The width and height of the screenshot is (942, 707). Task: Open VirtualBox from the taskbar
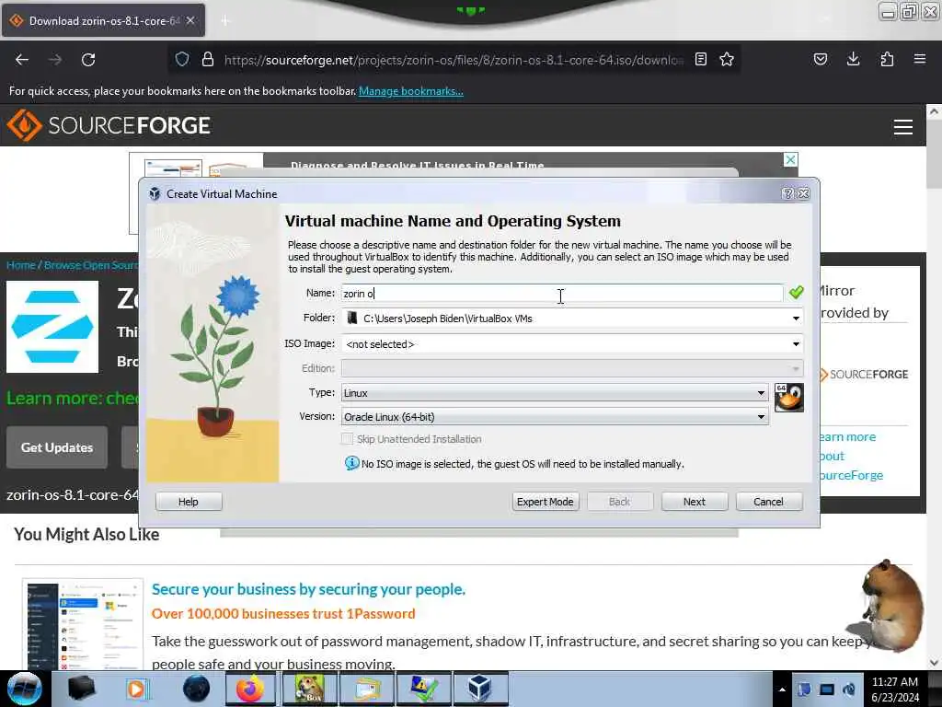click(x=479, y=689)
